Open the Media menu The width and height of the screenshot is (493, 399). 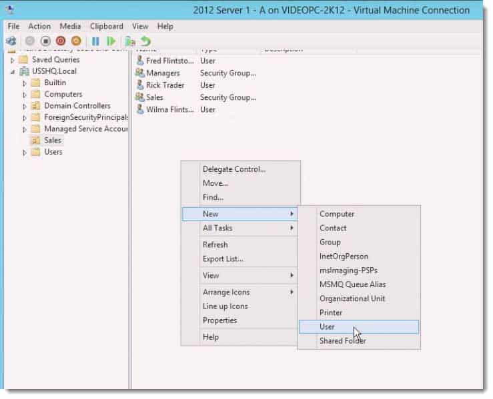coord(70,27)
